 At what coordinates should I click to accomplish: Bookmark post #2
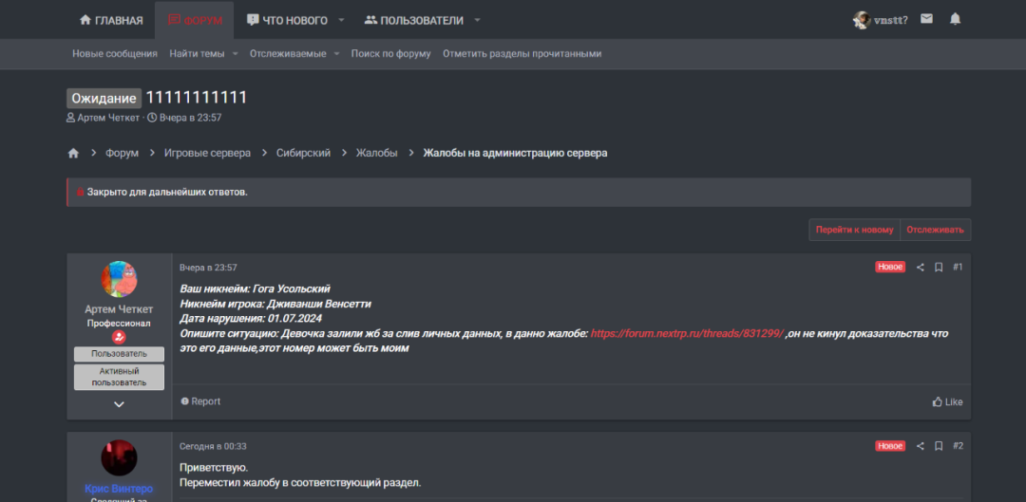tap(939, 446)
